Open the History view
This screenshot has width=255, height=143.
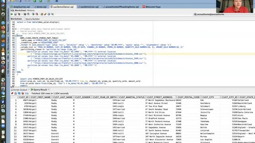pyautogui.click(x=31, y=10)
